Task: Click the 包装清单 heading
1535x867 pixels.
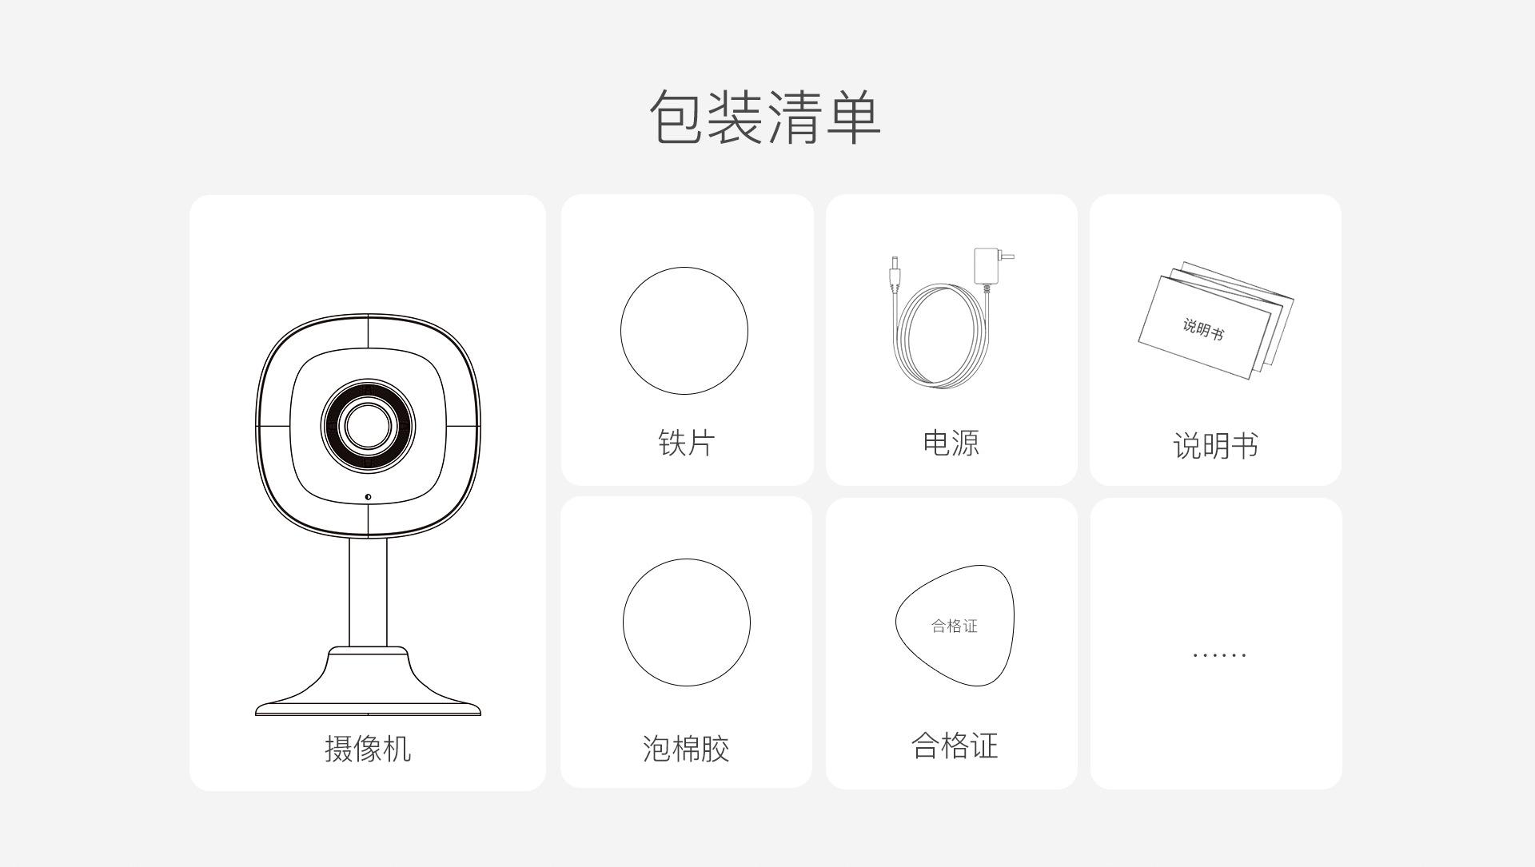Action: 765,117
